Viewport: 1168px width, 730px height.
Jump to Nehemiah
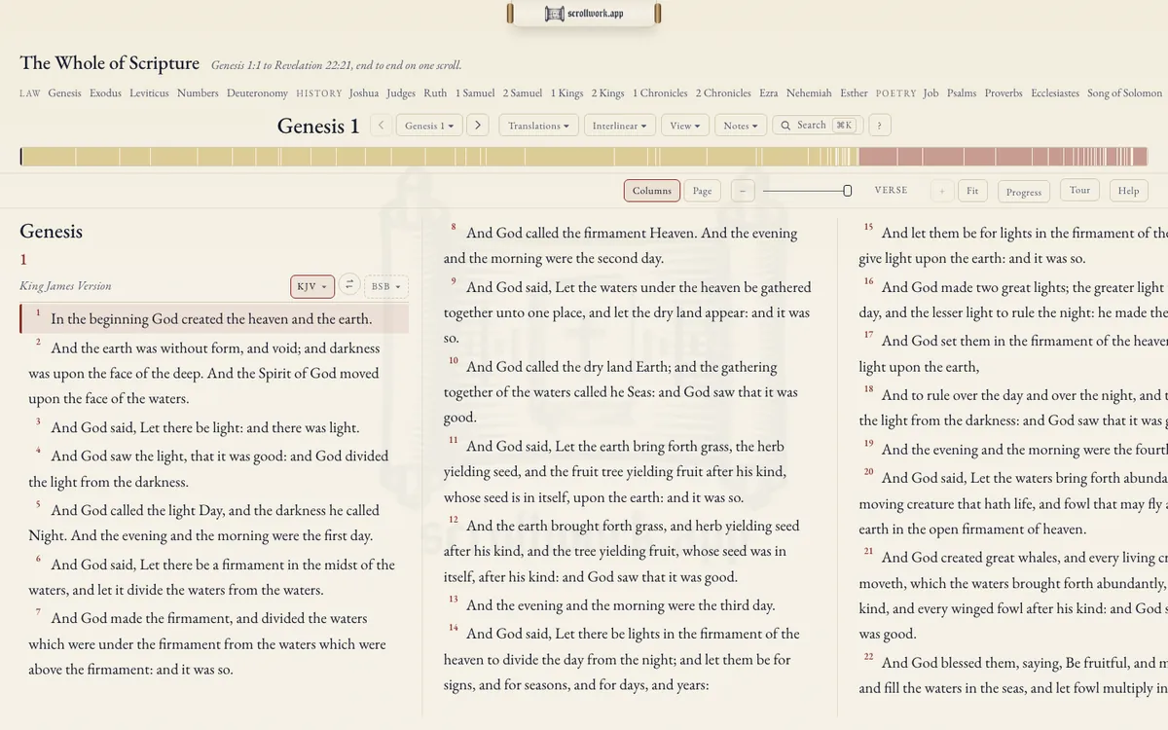pos(809,93)
